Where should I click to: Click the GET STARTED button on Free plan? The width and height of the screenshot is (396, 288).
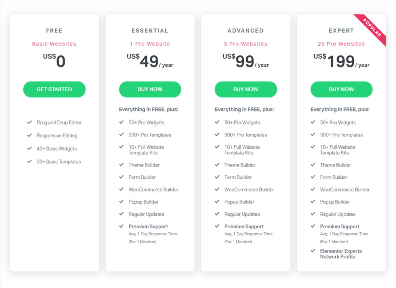coord(54,89)
